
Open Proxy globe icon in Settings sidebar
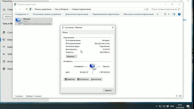click(x=4, y=69)
